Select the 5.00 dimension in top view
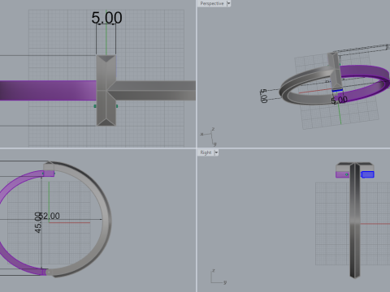 pyautogui.click(x=106, y=18)
